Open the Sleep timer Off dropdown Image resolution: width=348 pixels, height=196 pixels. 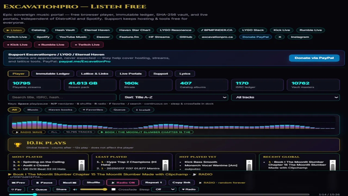(x=164, y=189)
